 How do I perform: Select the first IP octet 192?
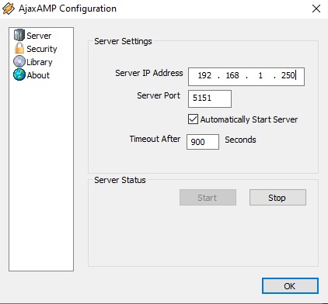204,75
